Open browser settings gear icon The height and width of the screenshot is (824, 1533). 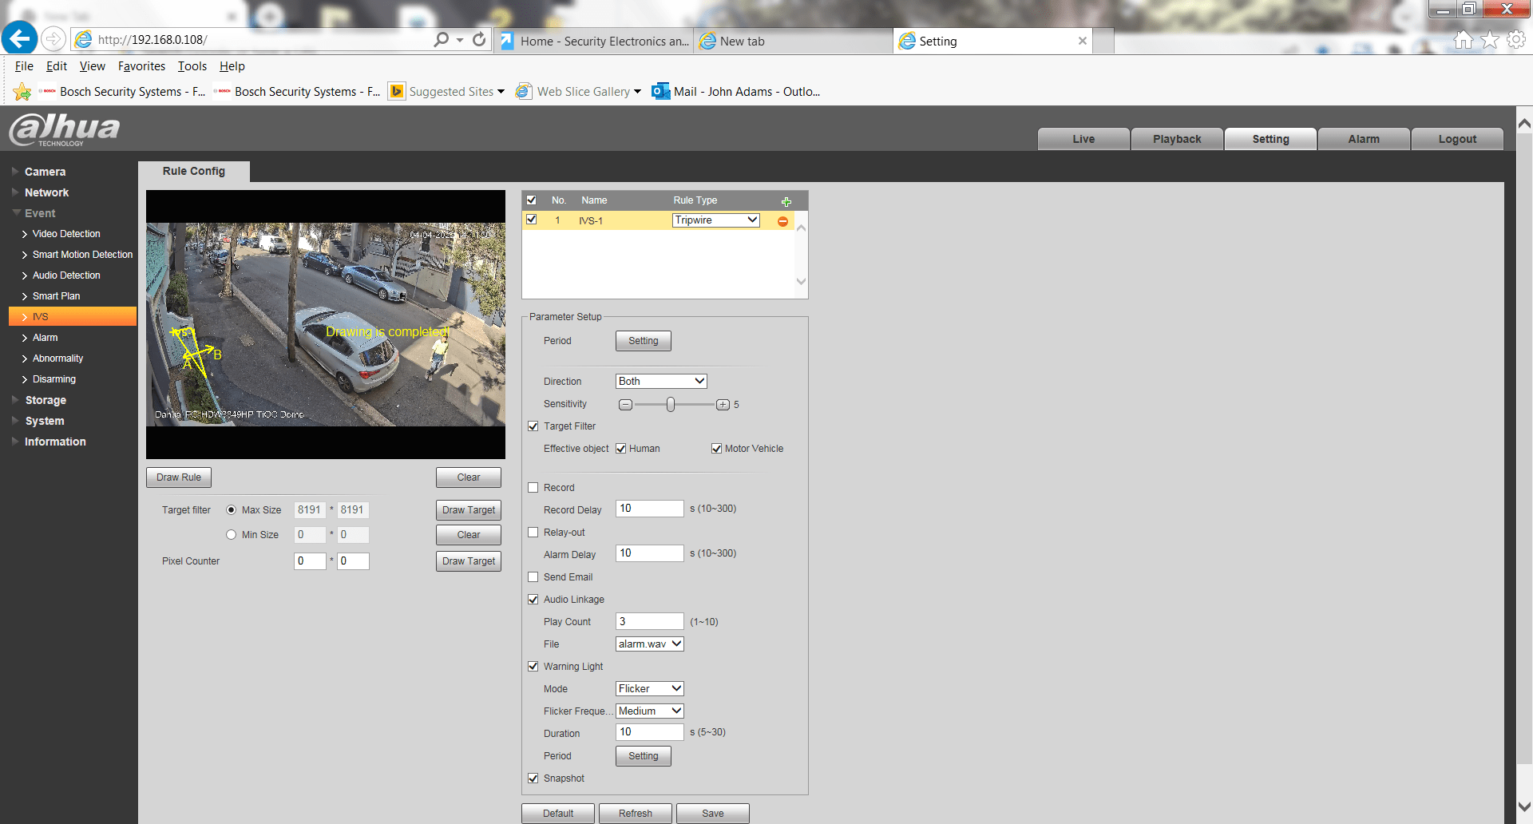(x=1515, y=40)
